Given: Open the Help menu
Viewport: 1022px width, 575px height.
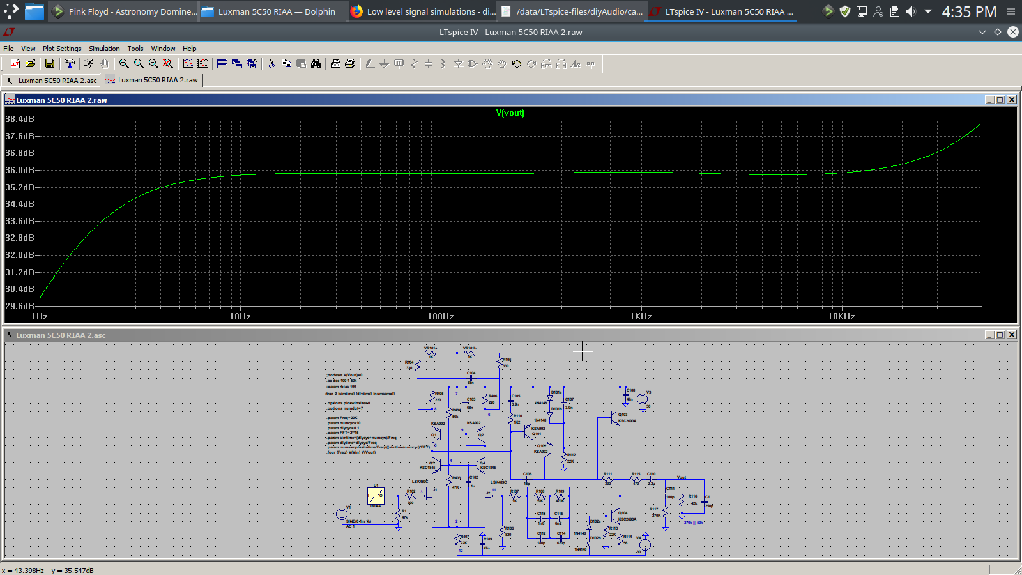Looking at the screenshot, I should coord(189,49).
